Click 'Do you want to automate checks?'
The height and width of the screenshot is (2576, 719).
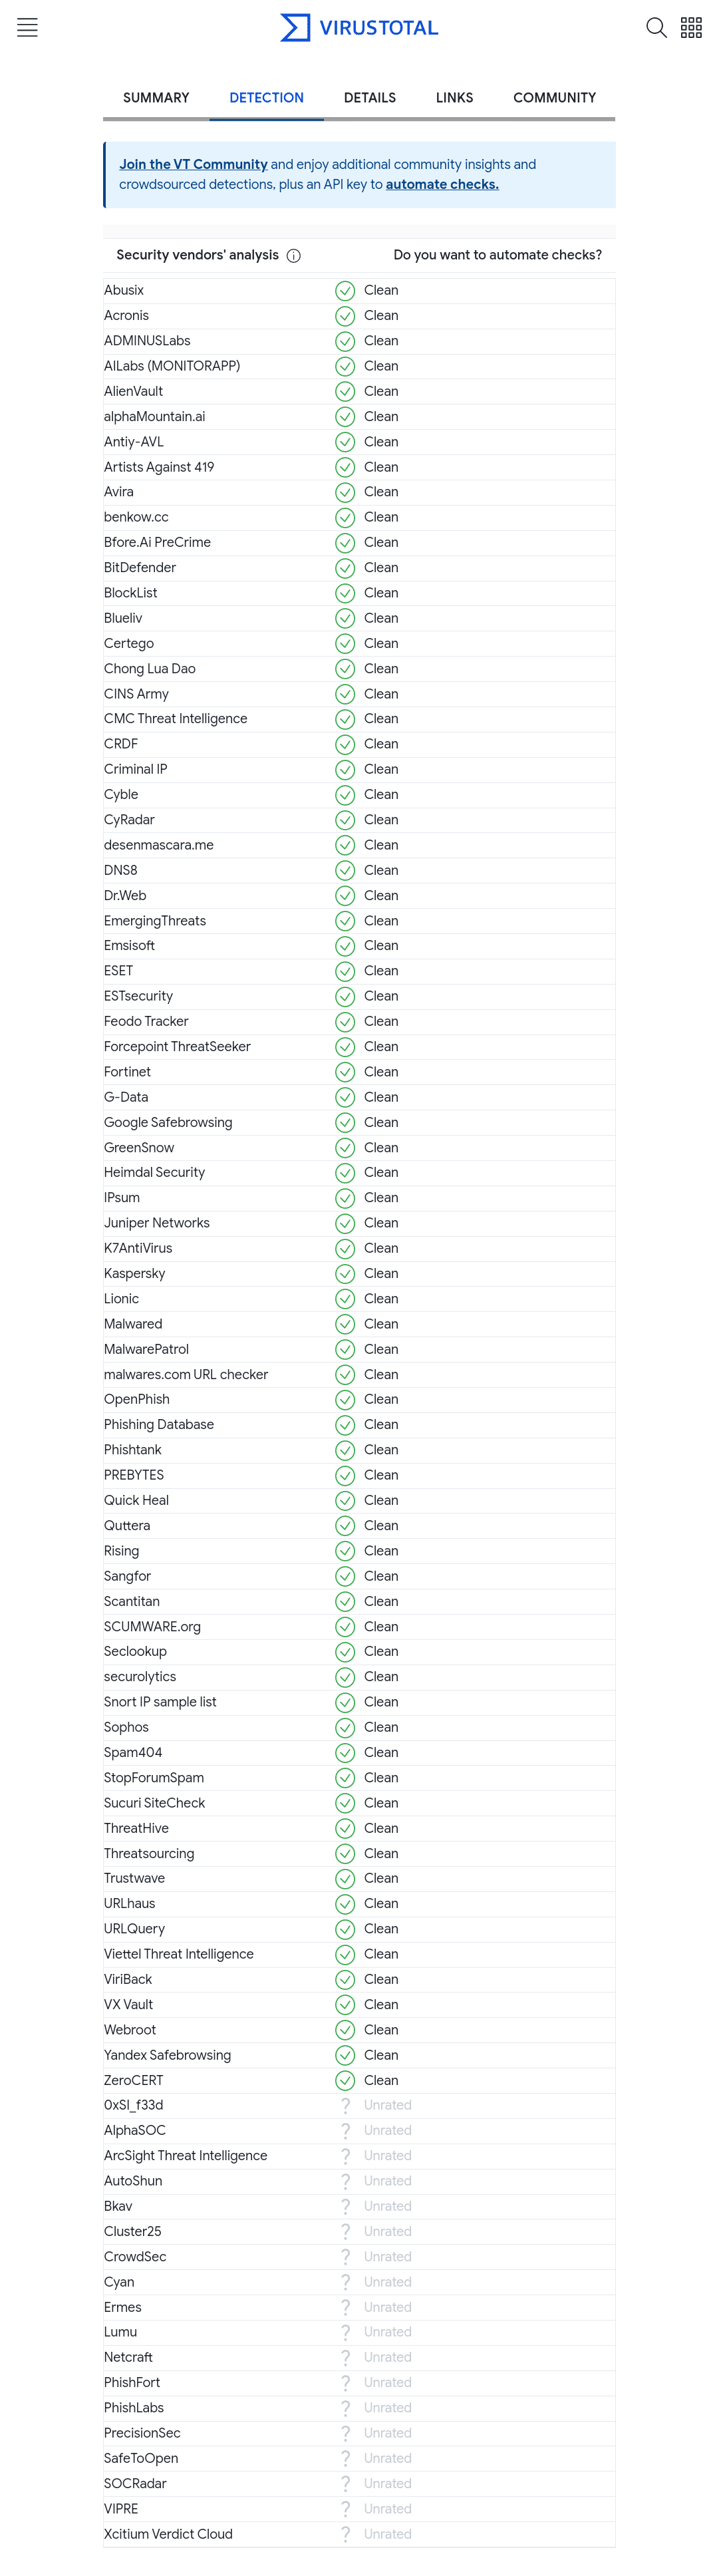coord(497,255)
